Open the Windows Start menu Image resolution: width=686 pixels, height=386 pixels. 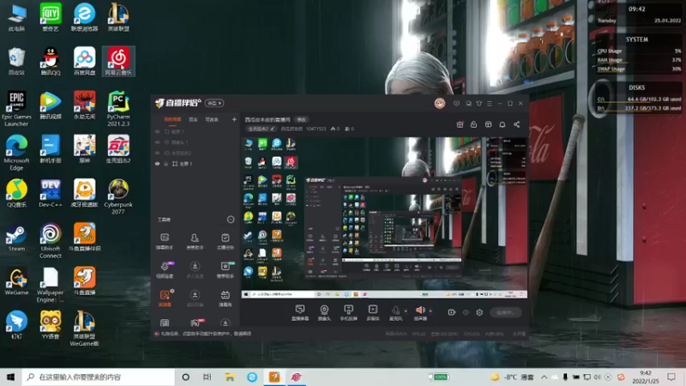(x=10, y=377)
